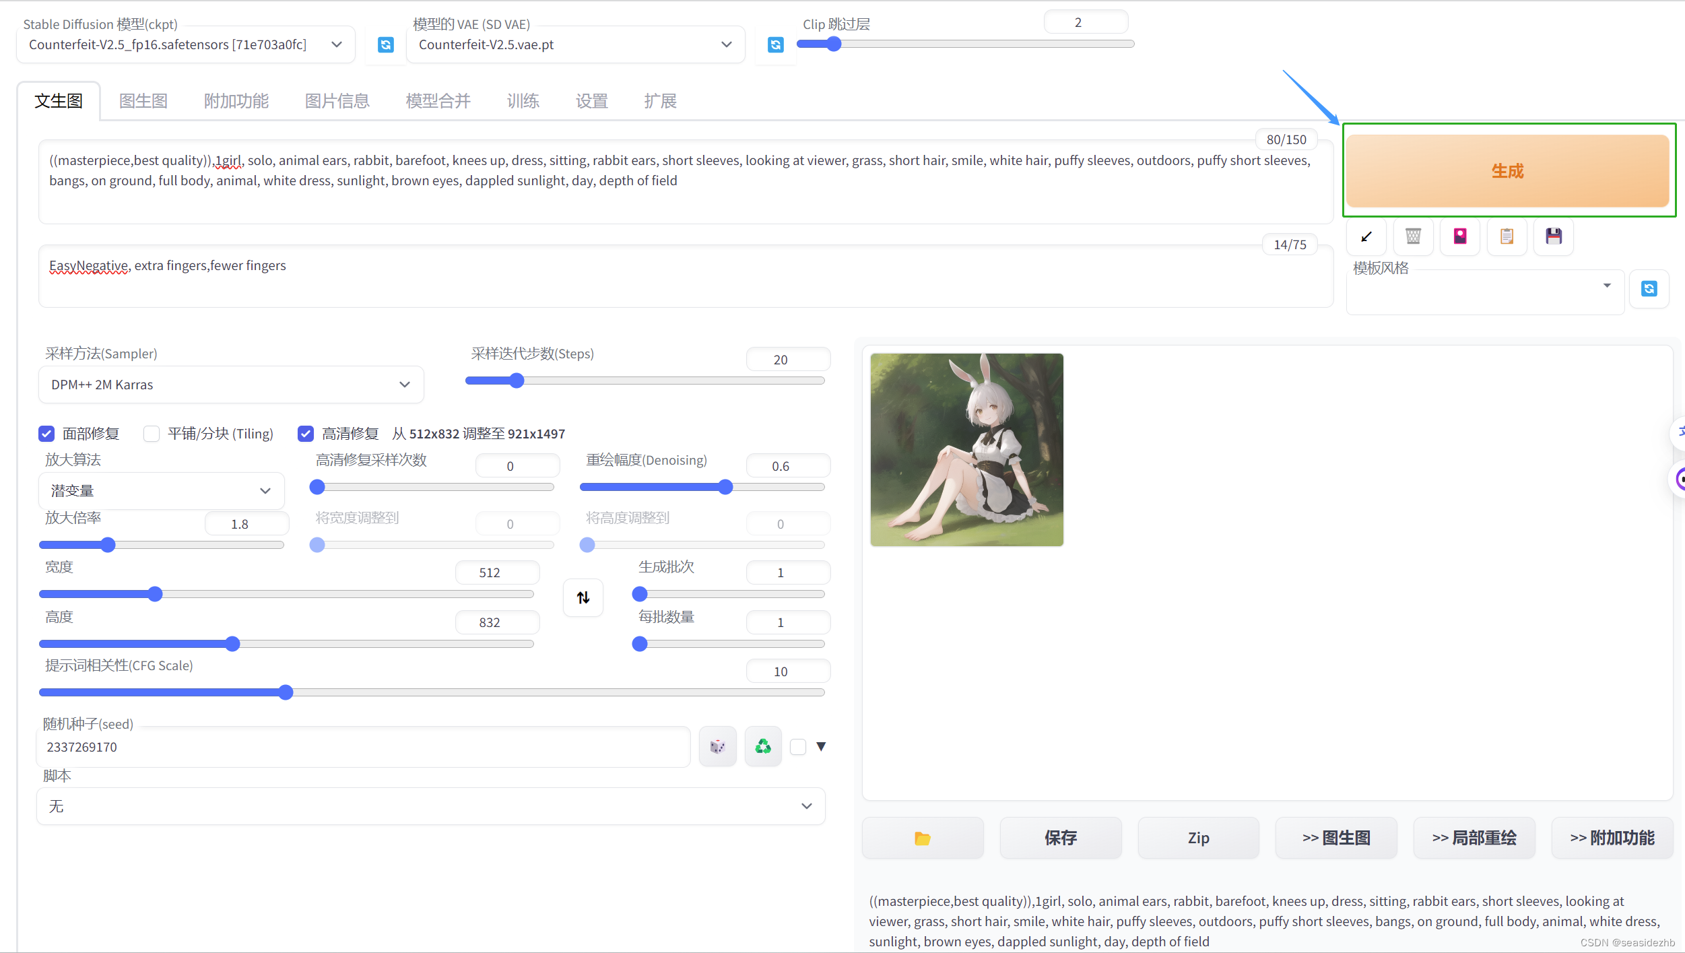
Task: Open the 放大算法 upscaler dropdown
Action: [162, 491]
